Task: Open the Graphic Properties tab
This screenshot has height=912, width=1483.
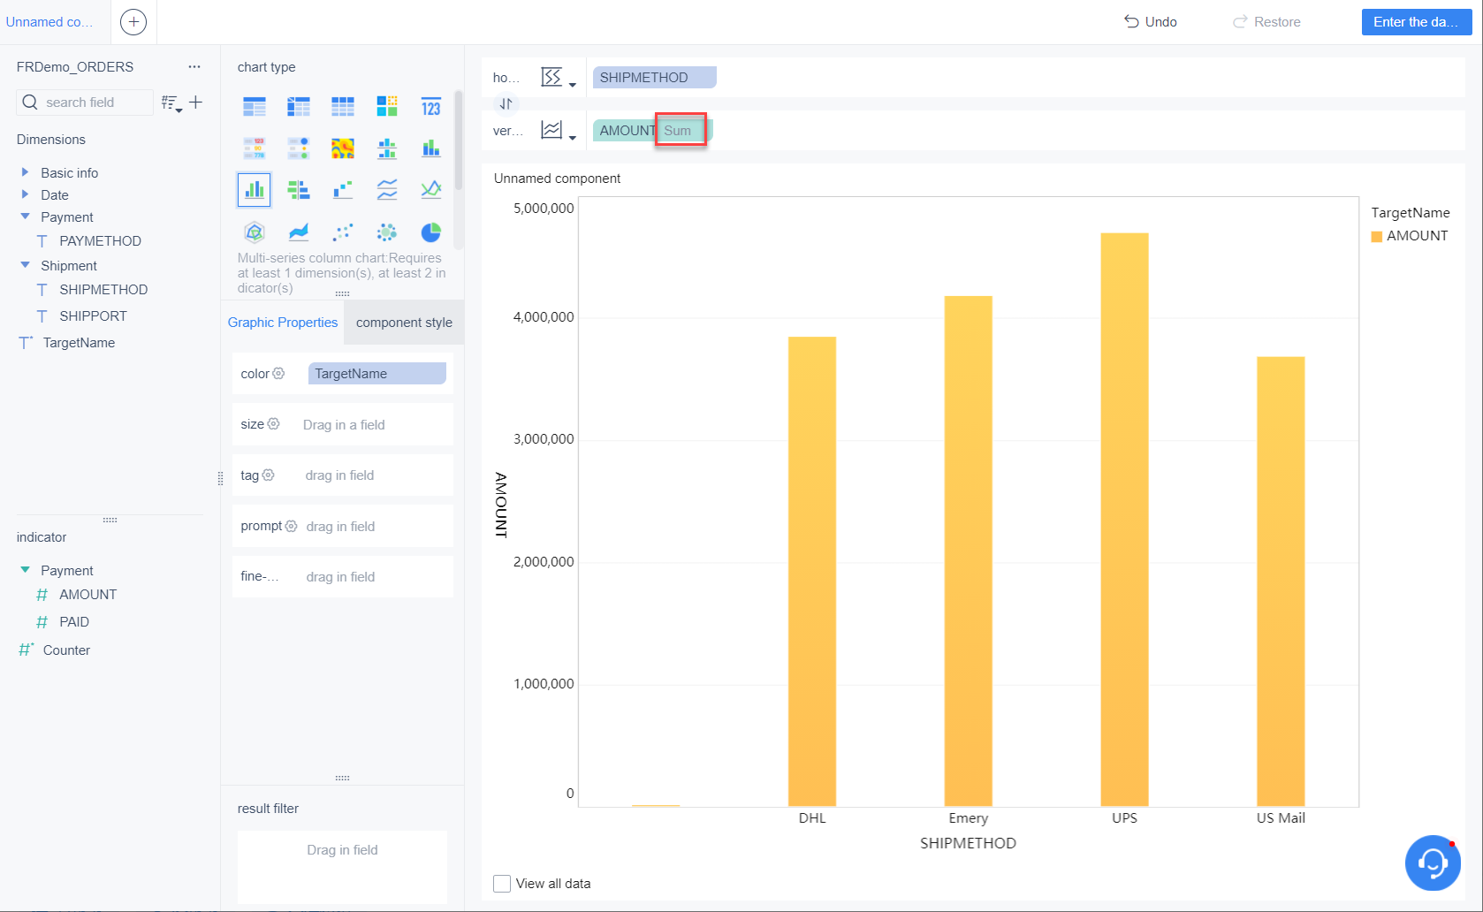Action: tap(283, 323)
